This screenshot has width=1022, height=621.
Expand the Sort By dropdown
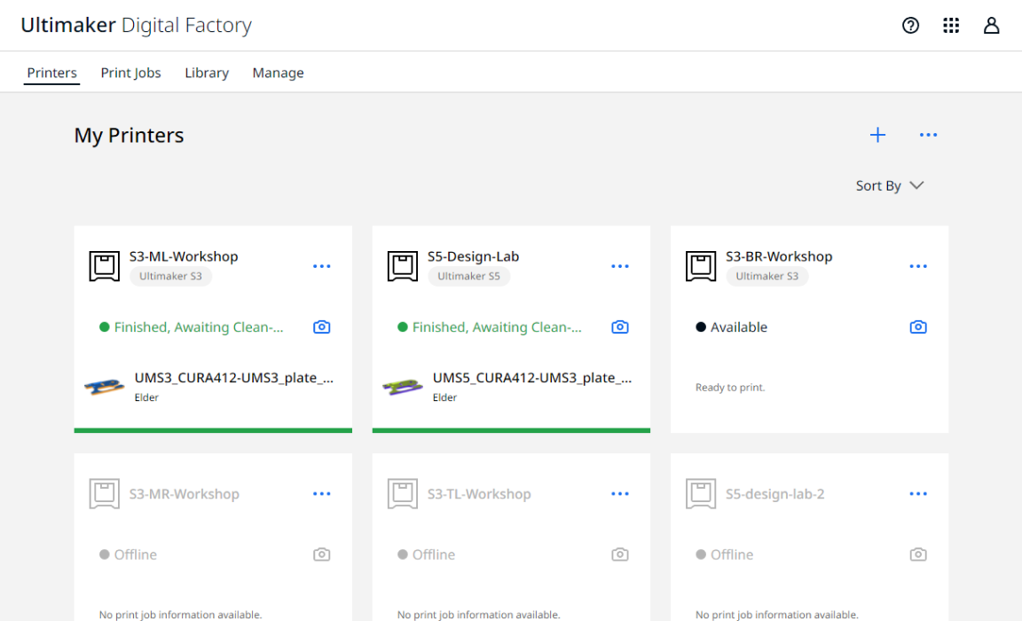pos(890,185)
